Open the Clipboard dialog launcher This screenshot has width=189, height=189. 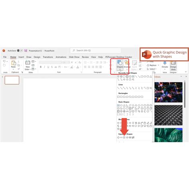22,72
